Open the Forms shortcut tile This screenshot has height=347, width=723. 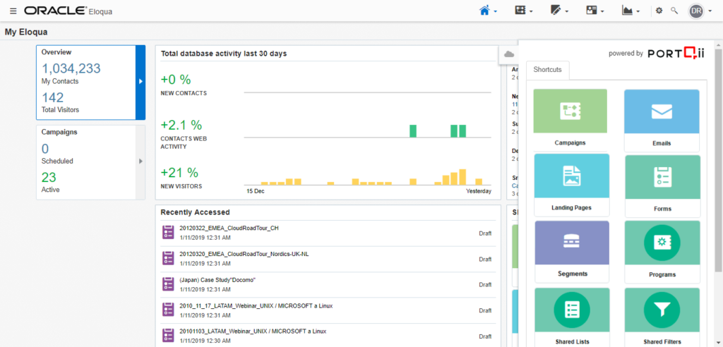(x=662, y=186)
